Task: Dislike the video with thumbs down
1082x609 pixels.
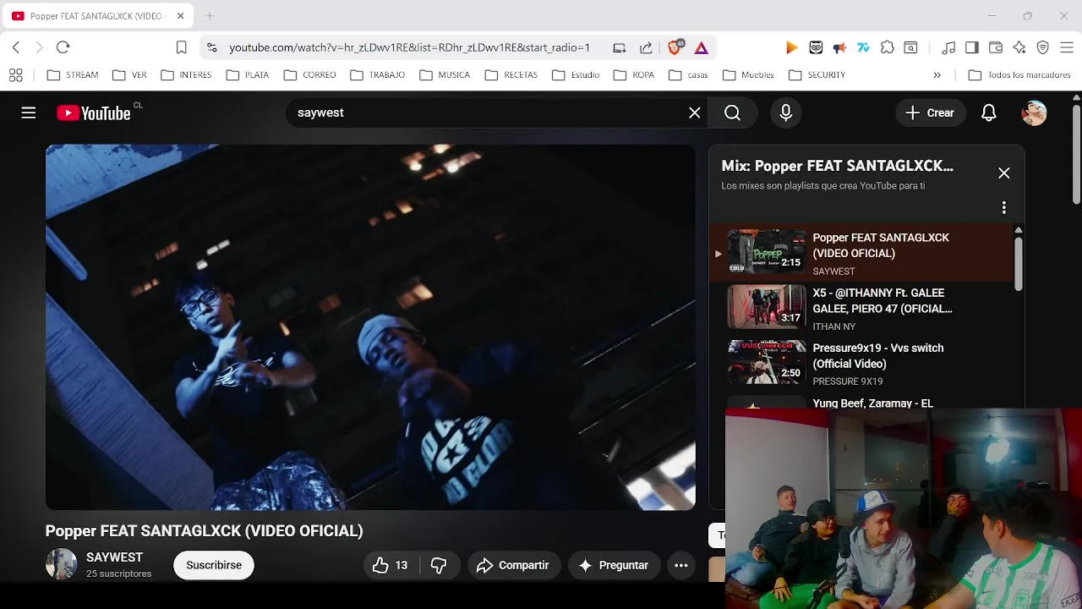Action: click(439, 565)
